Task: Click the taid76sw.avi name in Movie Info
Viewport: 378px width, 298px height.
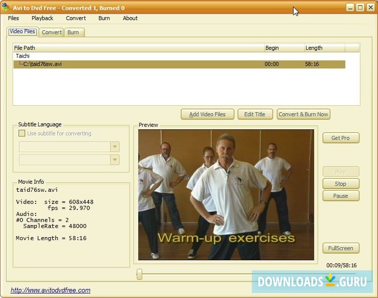Action: pyautogui.click(x=37, y=190)
